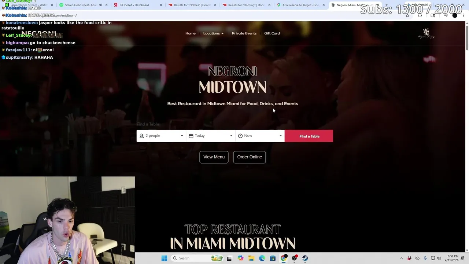Click the TOP RESTAURANT IN MIAMI MIDTOWN heading
The width and height of the screenshot is (469, 264).
(232, 236)
